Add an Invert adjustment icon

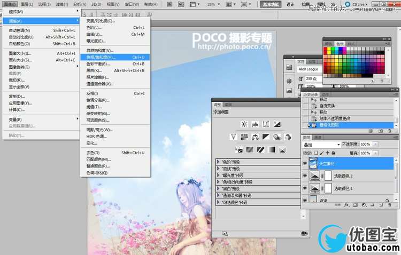[239, 149]
